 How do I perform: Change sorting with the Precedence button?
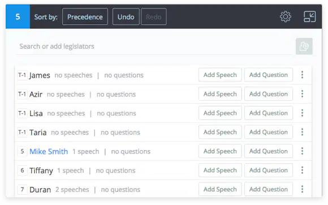(x=85, y=16)
